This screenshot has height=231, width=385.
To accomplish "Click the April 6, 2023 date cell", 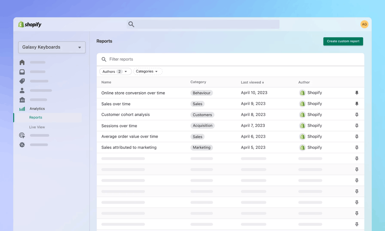I will 253,137.
